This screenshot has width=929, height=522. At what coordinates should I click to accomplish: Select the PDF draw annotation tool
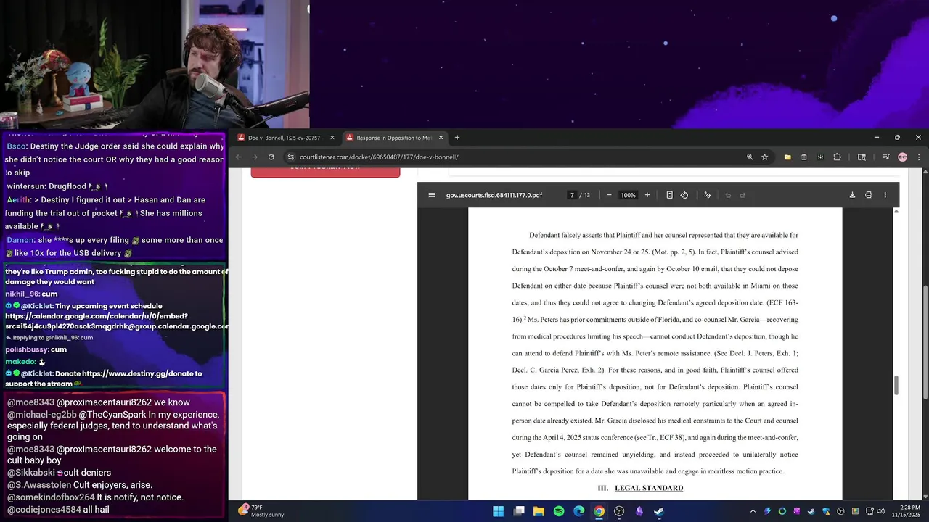click(x=708, y=195)
